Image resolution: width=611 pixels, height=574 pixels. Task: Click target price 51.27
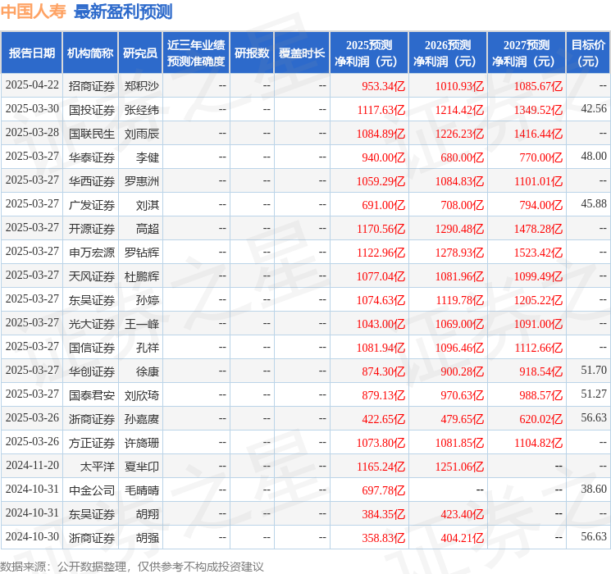click(x=594, y=394)
